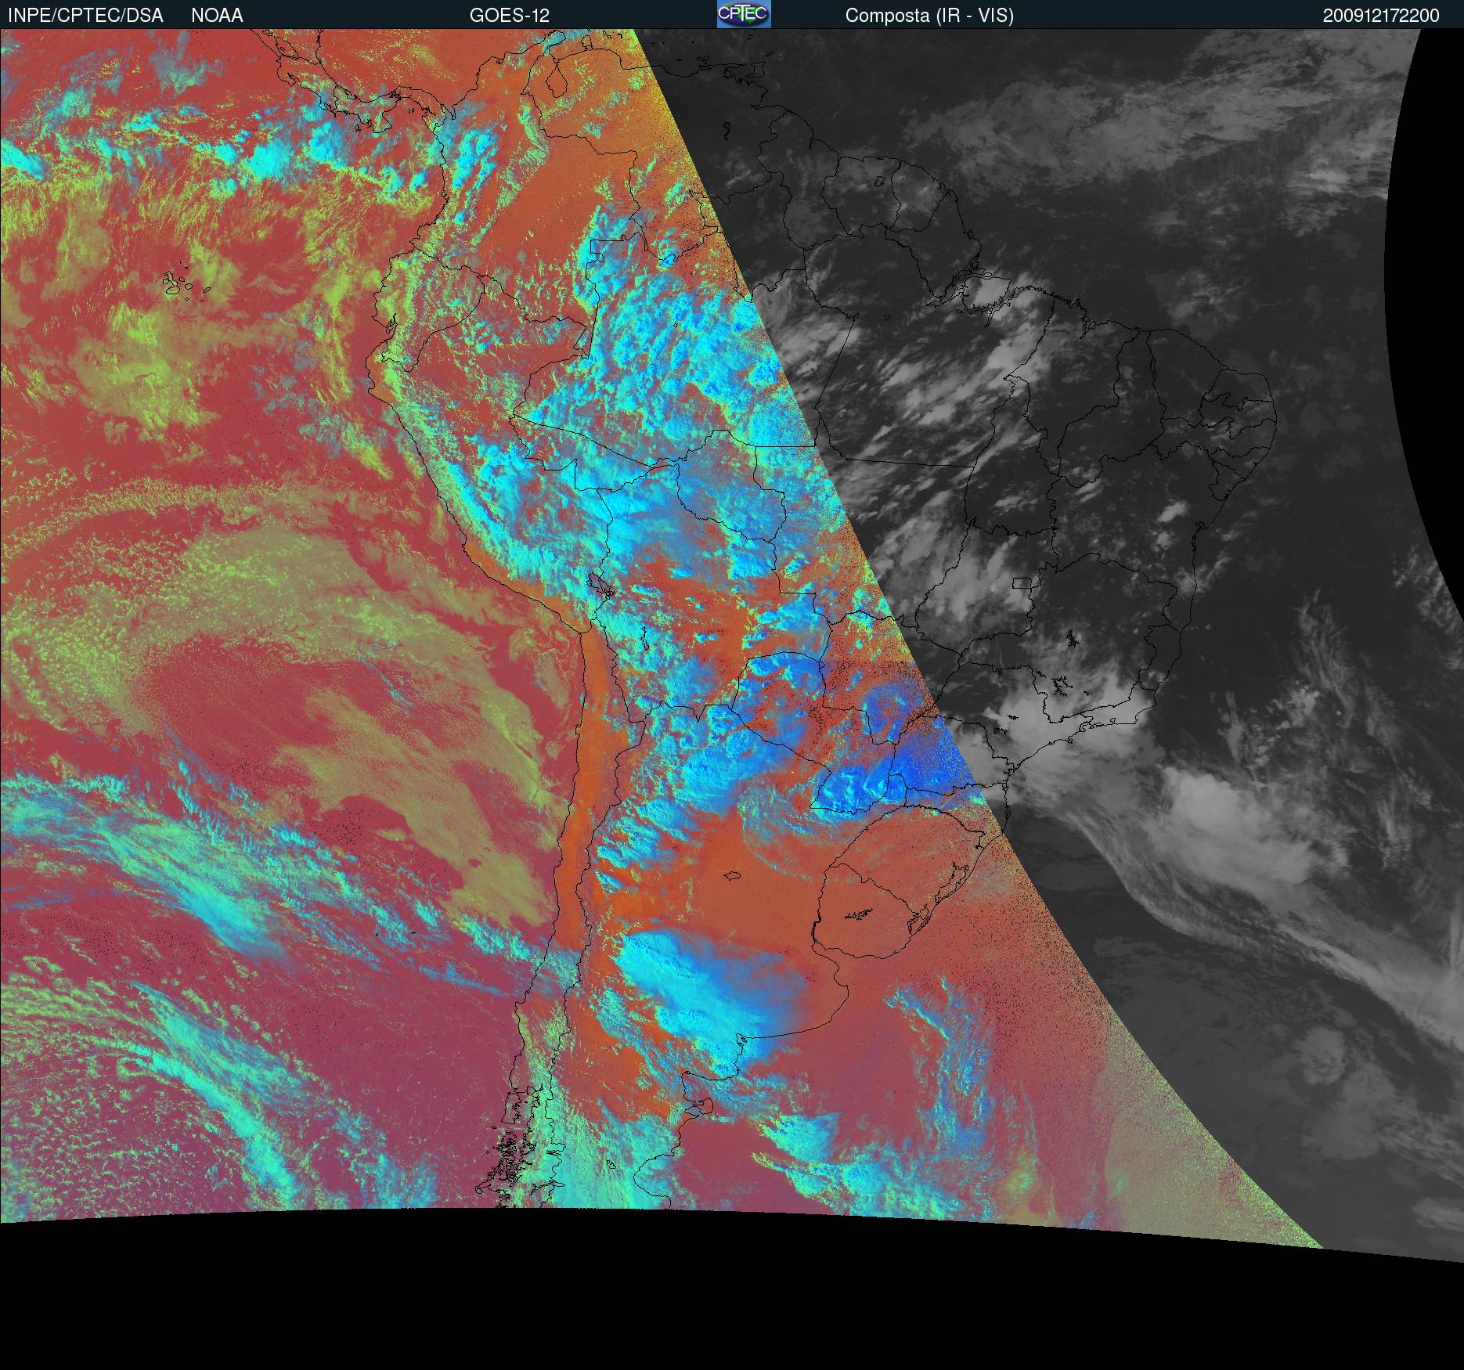This screenshot has height=1370, width=1464.
Task: Click the large white cloud off southern Brazil
Action: point(1229,822)
